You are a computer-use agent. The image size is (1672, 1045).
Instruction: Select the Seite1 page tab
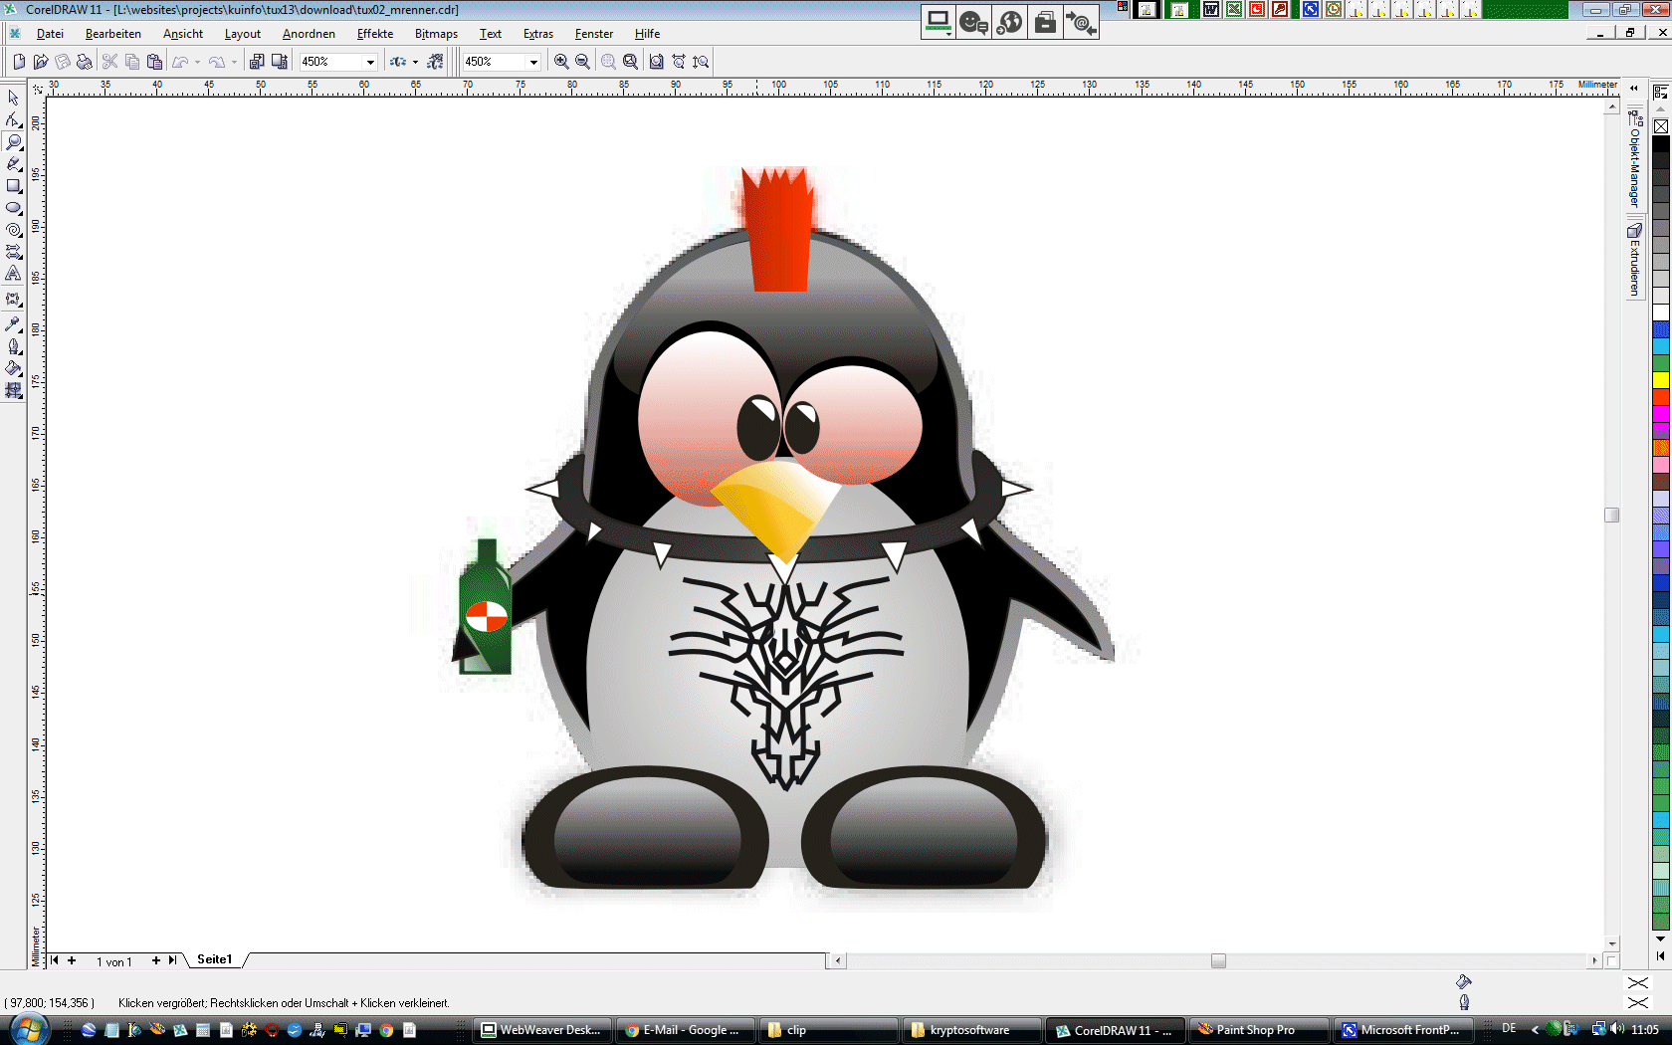click(215, 959)
